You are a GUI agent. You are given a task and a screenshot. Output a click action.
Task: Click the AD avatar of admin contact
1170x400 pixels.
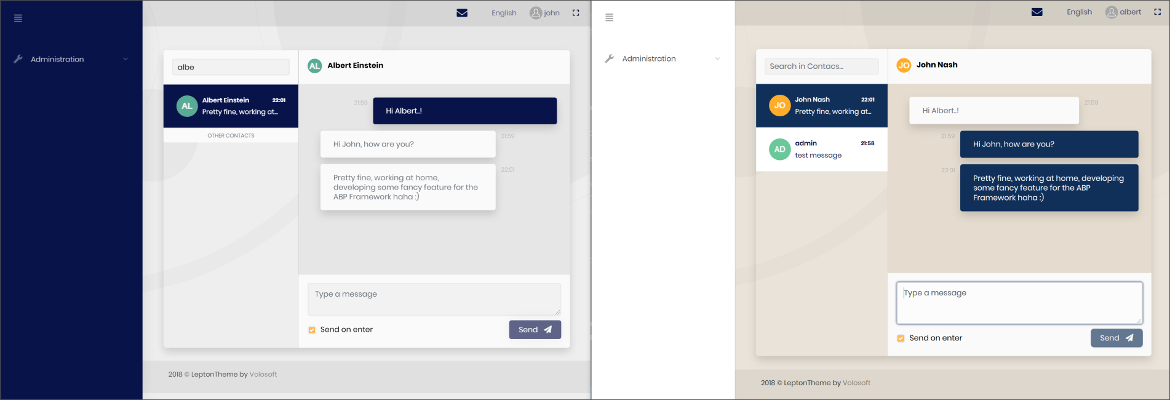(779, 150)
